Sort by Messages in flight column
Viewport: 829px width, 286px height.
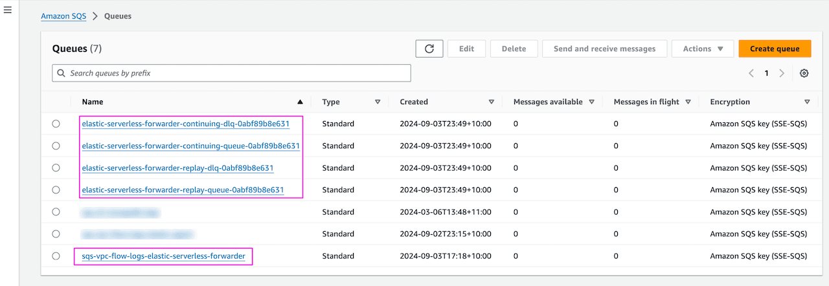[688, 102]
